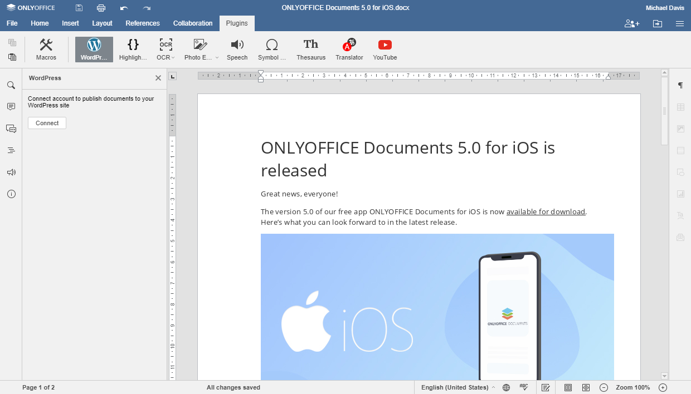Image resolution: width=691 pixels, height=394 pixels.
Task: Click the Zoom 100% label
Action: click(633, 387)
